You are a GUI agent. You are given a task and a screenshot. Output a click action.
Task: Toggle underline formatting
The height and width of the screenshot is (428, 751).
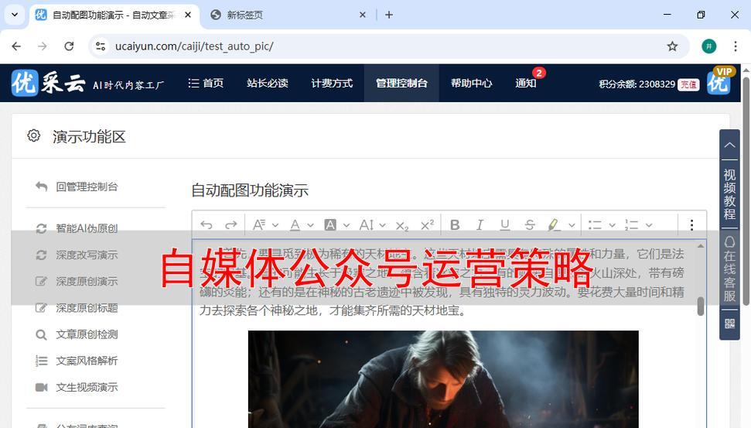(505, 224)
